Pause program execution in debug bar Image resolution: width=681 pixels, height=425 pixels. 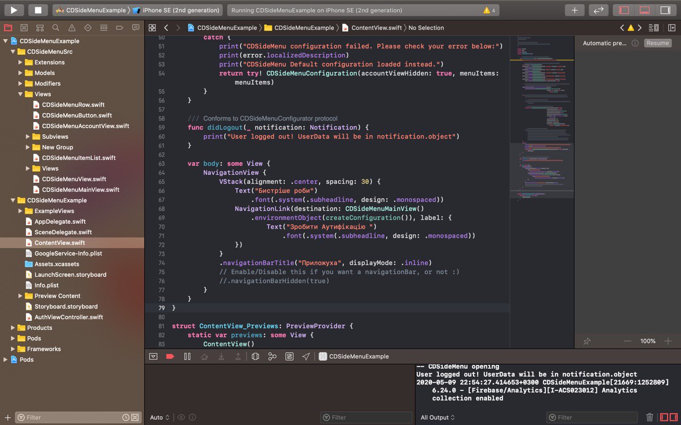point(187,356)
